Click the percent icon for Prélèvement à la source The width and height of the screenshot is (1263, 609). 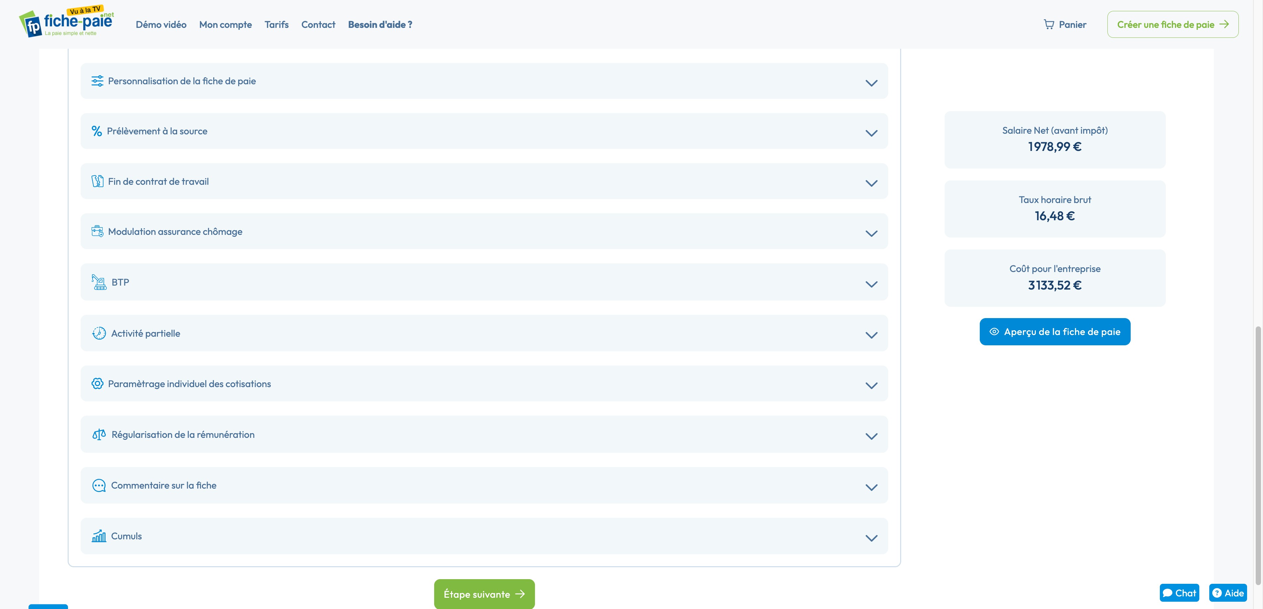pos(97,131)
